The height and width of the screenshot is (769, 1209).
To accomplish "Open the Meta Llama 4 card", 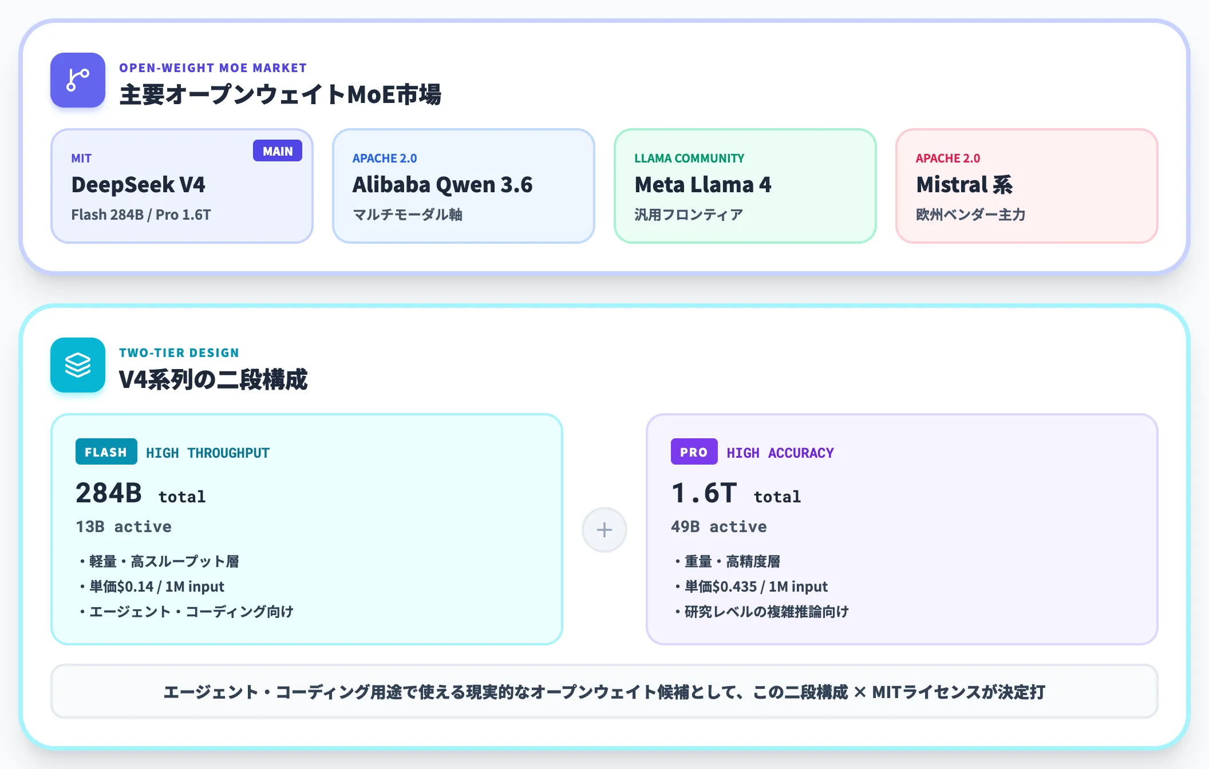I will (x=745, y=186).
